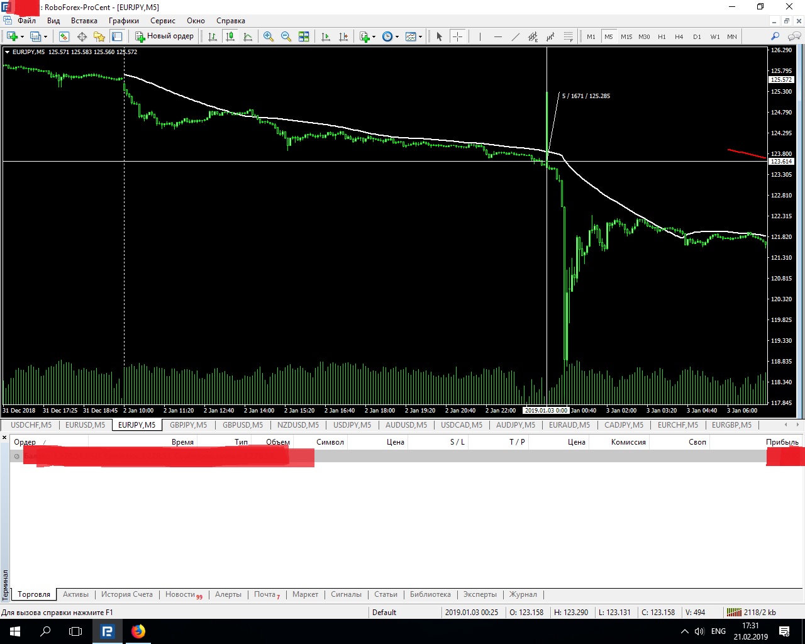Open the search magnifier icon
805x644 pixels.
[x=775, y=36]
